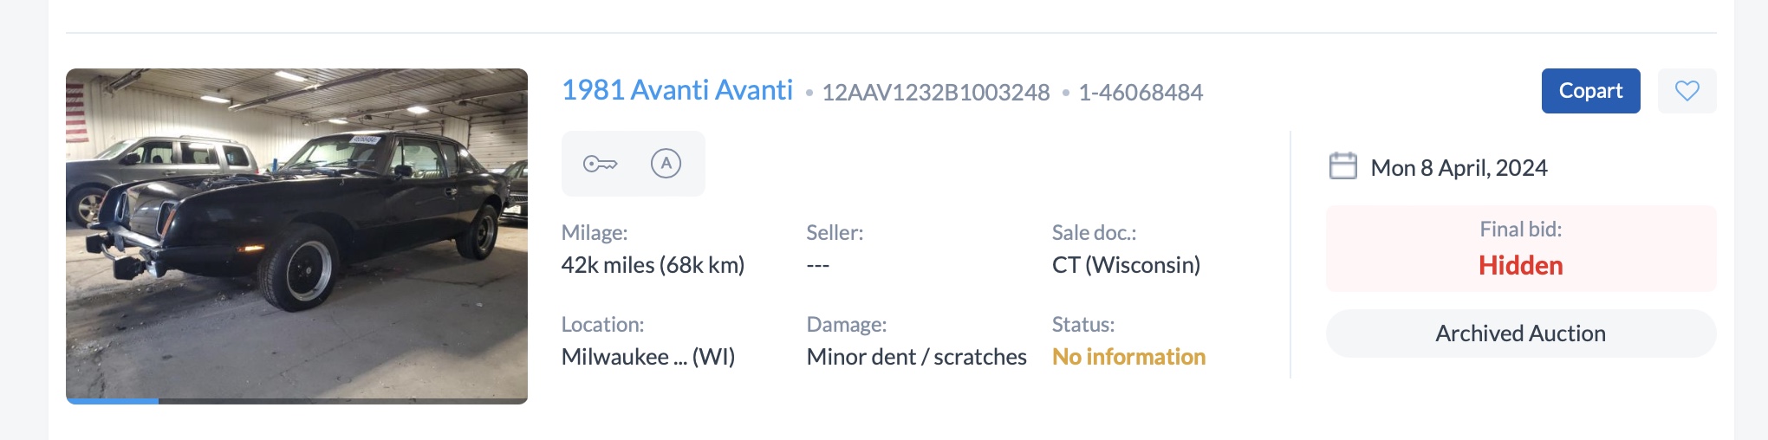
Task: Select the VIN 12AAV1232B1003248 text
Action: [x=935, y=93]
